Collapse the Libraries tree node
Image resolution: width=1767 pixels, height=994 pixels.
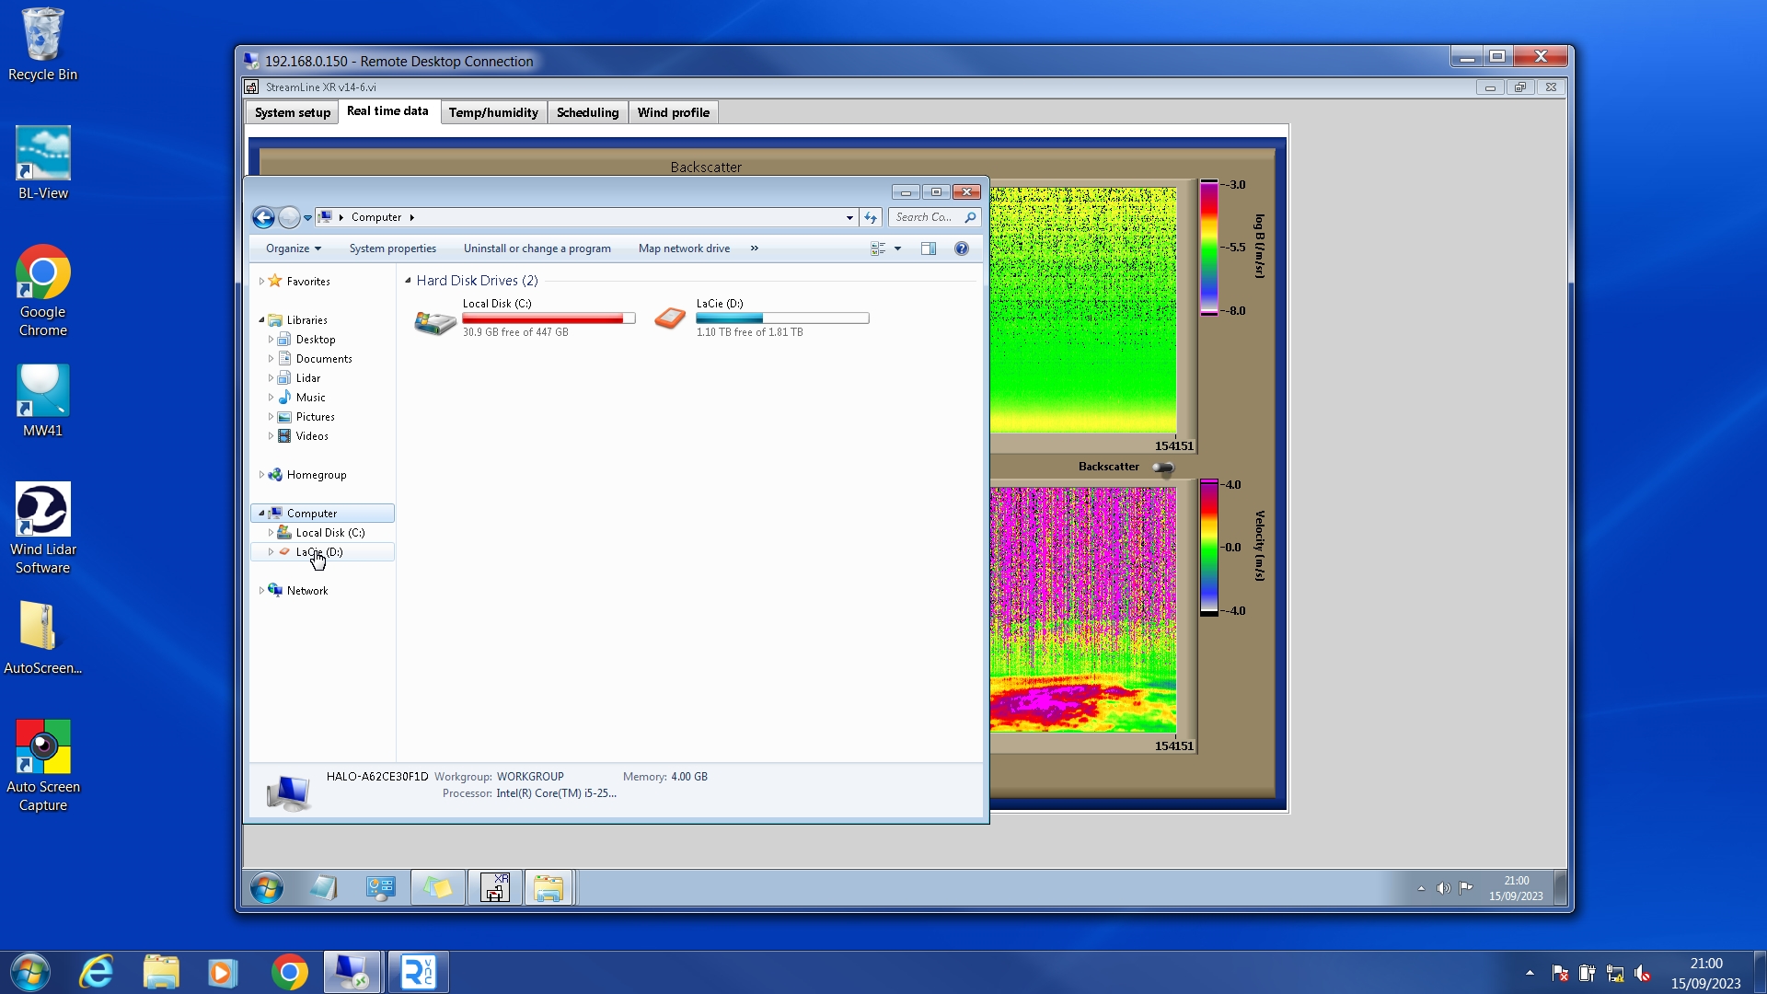261,320
